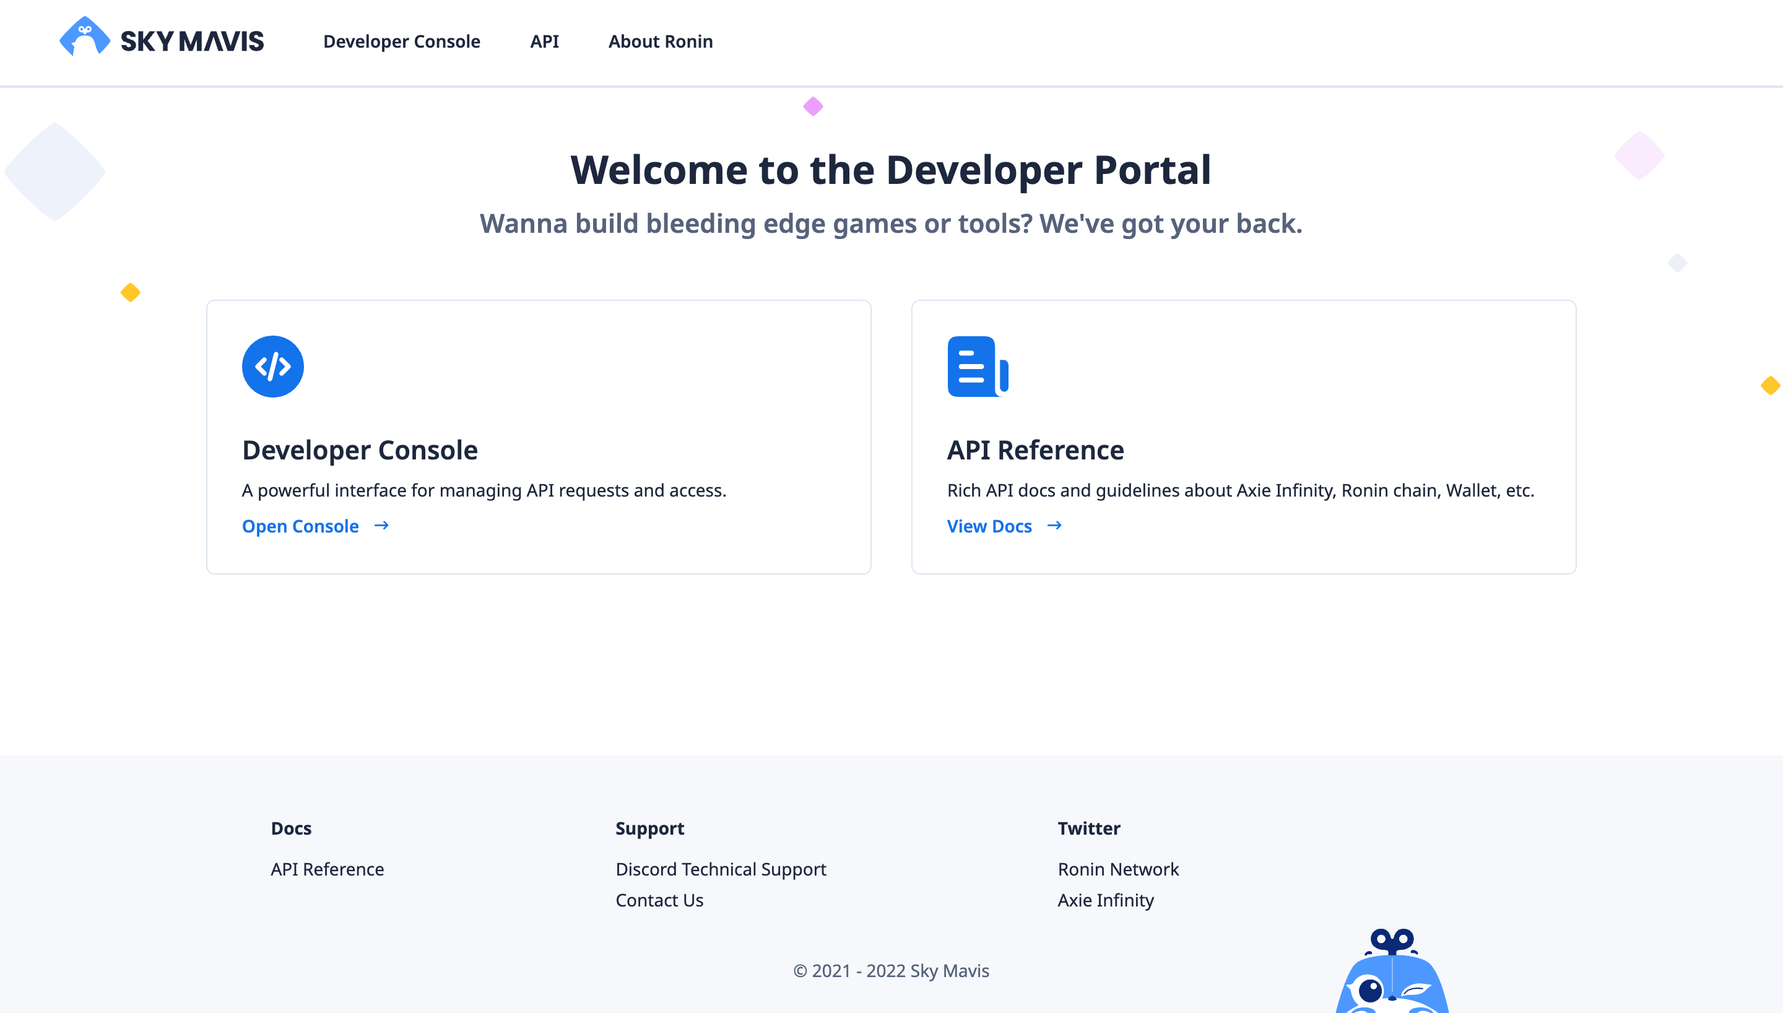Click Contact Us in footer

659,900
